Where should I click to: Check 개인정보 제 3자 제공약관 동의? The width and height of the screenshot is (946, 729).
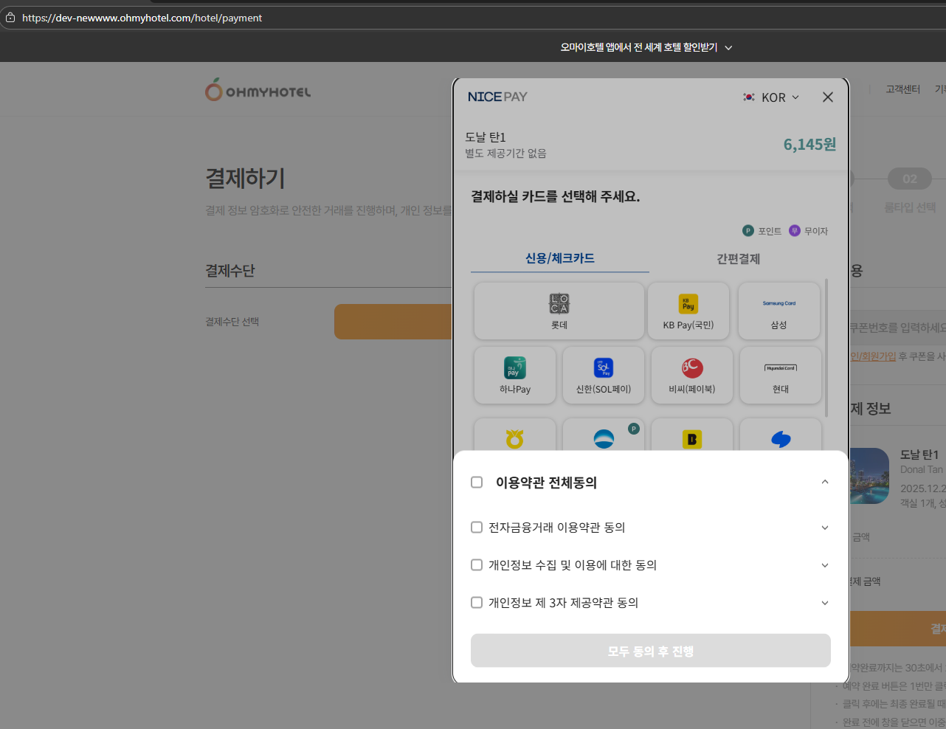tap(477, 602)
